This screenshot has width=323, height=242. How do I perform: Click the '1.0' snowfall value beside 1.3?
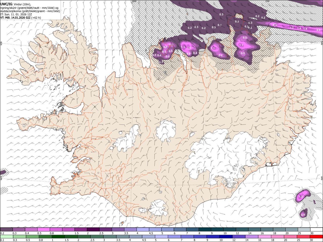pyautogui.click(x=189, y=48)
